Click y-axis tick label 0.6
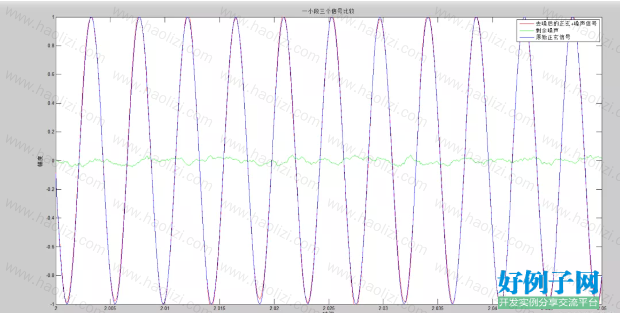The image size is (620, 313). (x=51, y=74)
